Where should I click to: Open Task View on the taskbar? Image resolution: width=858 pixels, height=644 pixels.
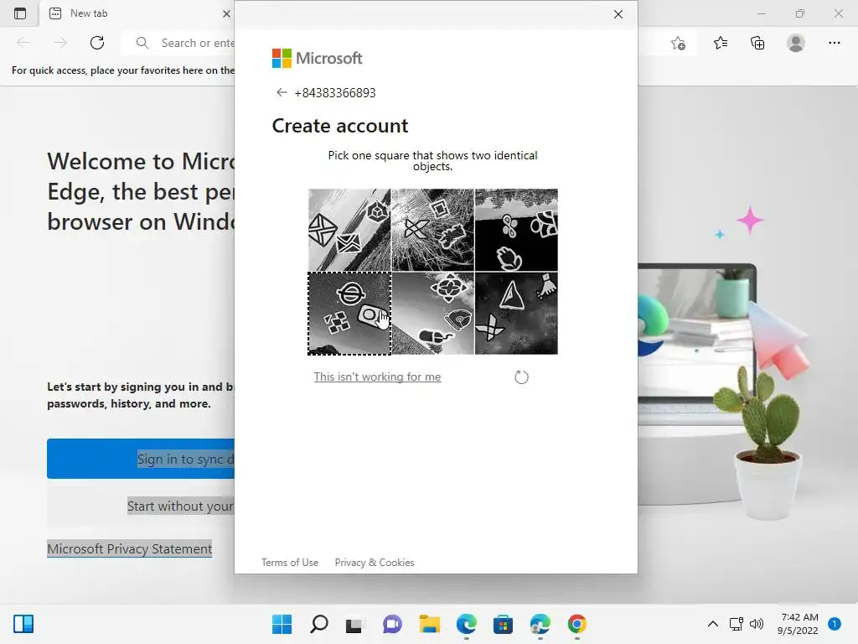[x=354, y=624]
